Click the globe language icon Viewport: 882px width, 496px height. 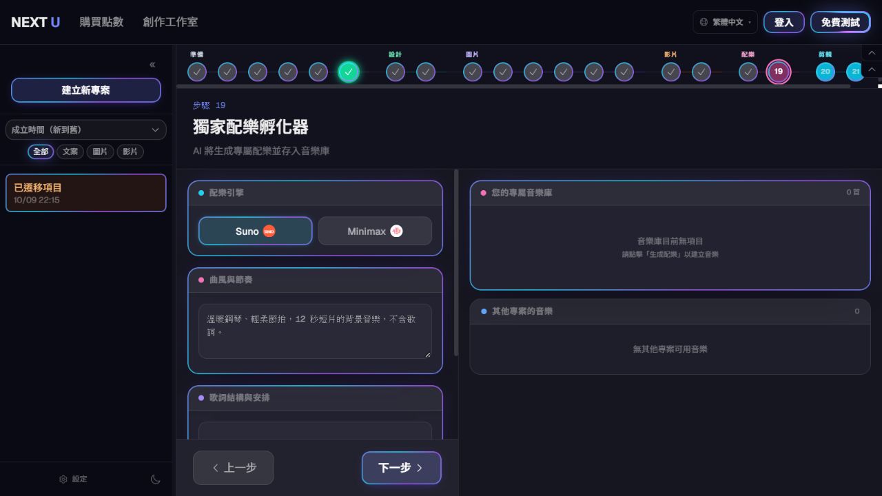[x=704, y=22]
